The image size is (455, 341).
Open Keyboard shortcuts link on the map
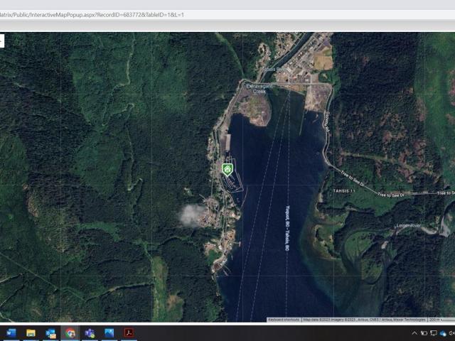coord(284,320)
